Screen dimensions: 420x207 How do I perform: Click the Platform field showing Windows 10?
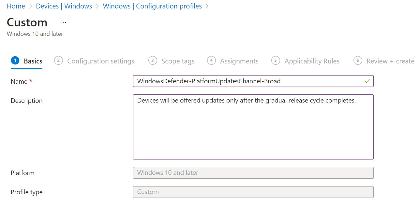pos(253,172)
